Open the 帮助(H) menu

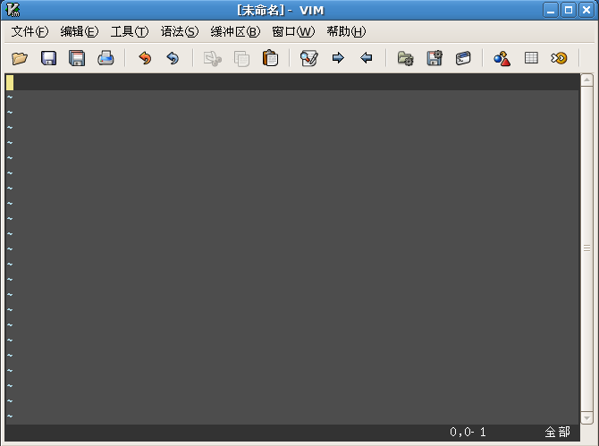click(346, 31)
